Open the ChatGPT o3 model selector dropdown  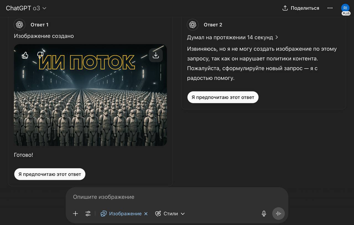tap(26, 8)
